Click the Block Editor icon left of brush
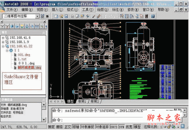 pyautogui.click(x=94, y=16)
